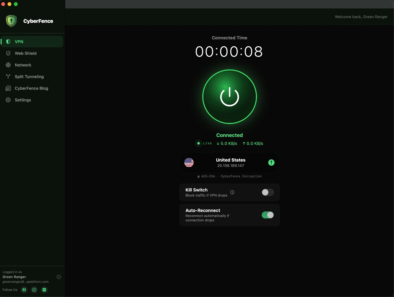Click the green key icon on server card
394x297 pixels.
[271, 163]
